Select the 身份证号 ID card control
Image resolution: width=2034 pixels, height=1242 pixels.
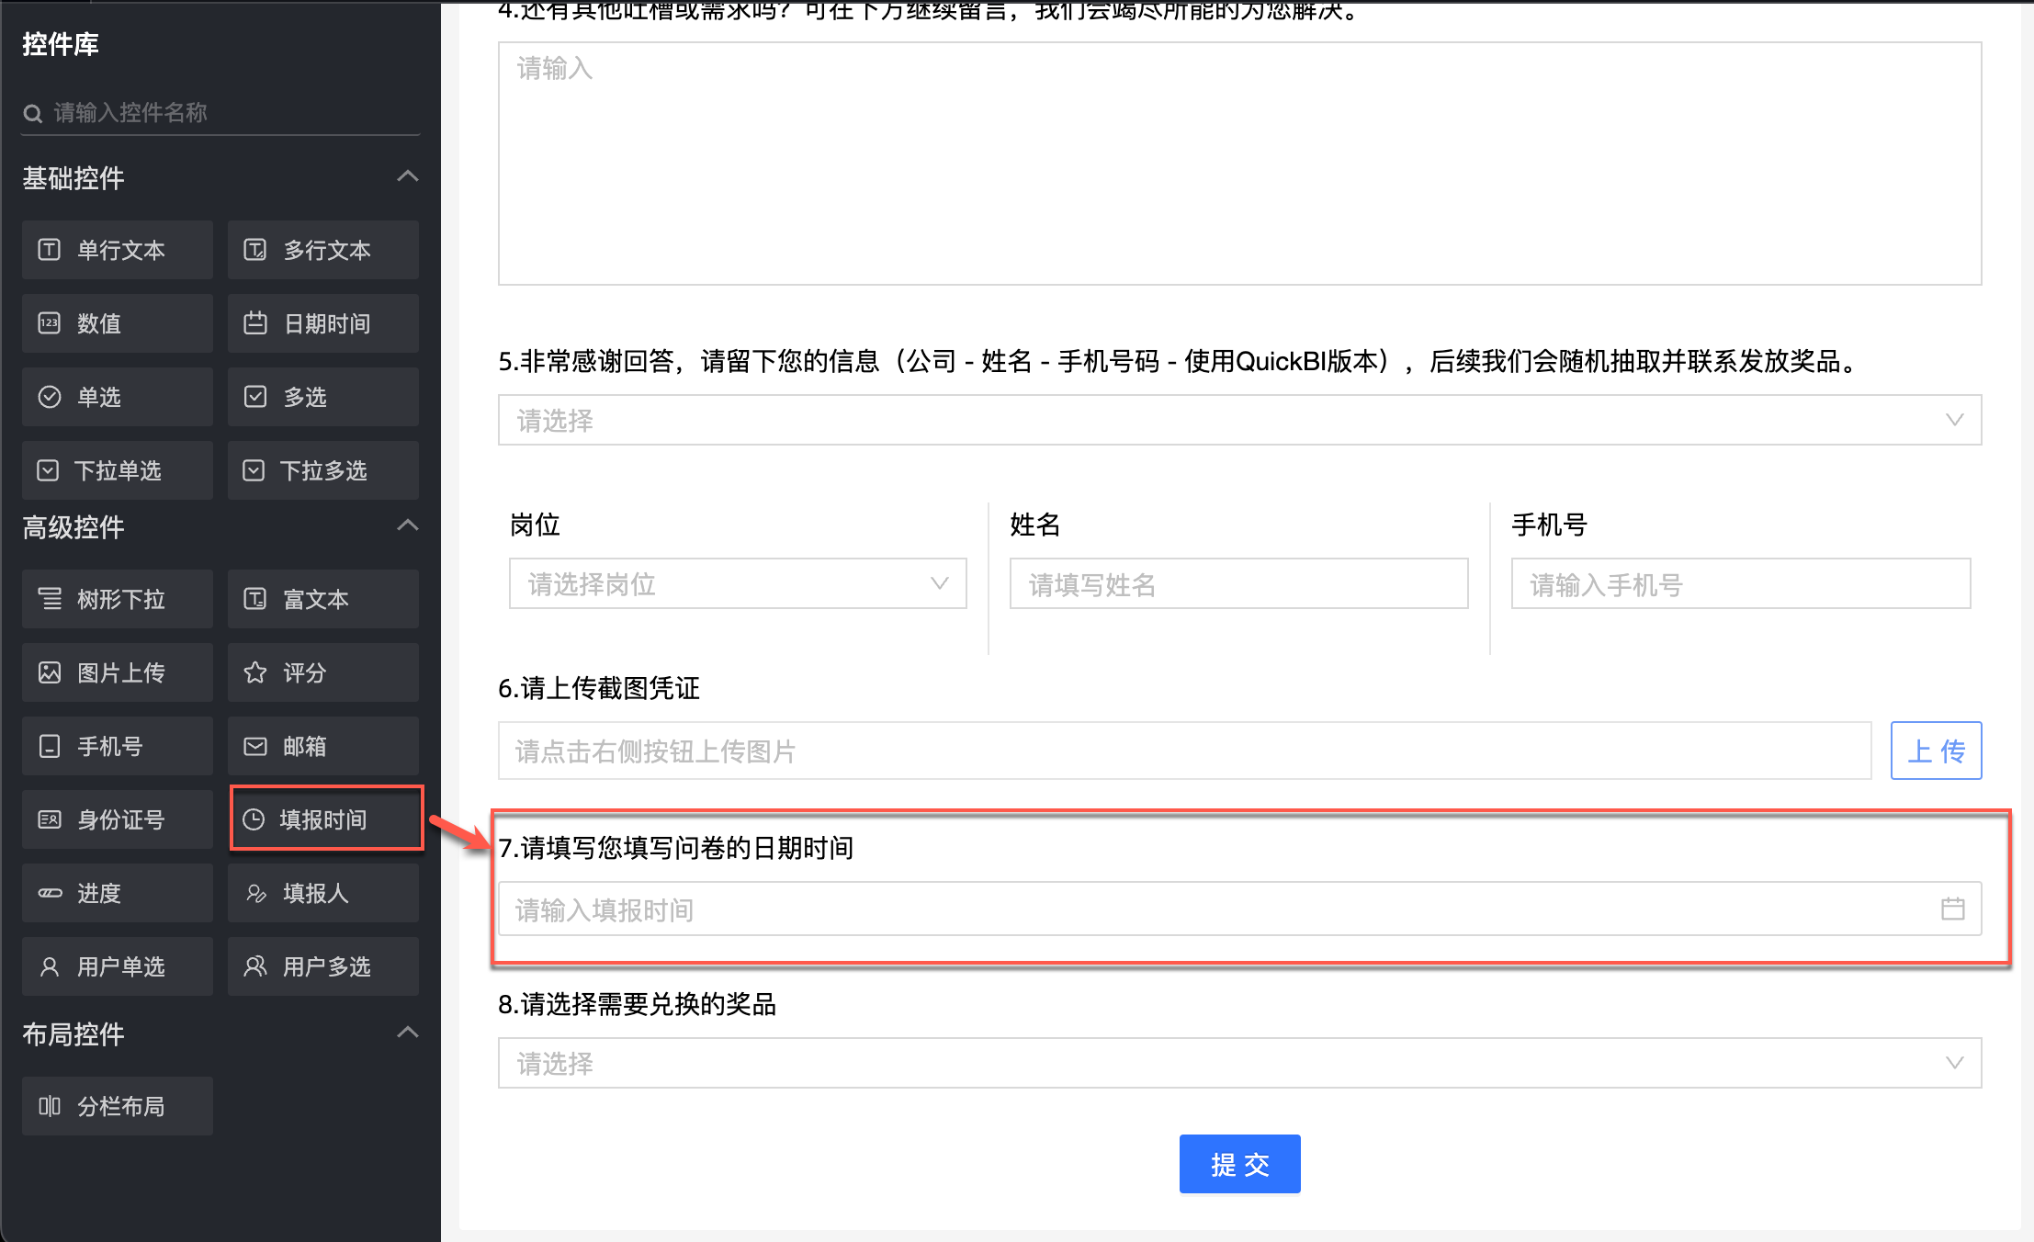pos(118,819)
